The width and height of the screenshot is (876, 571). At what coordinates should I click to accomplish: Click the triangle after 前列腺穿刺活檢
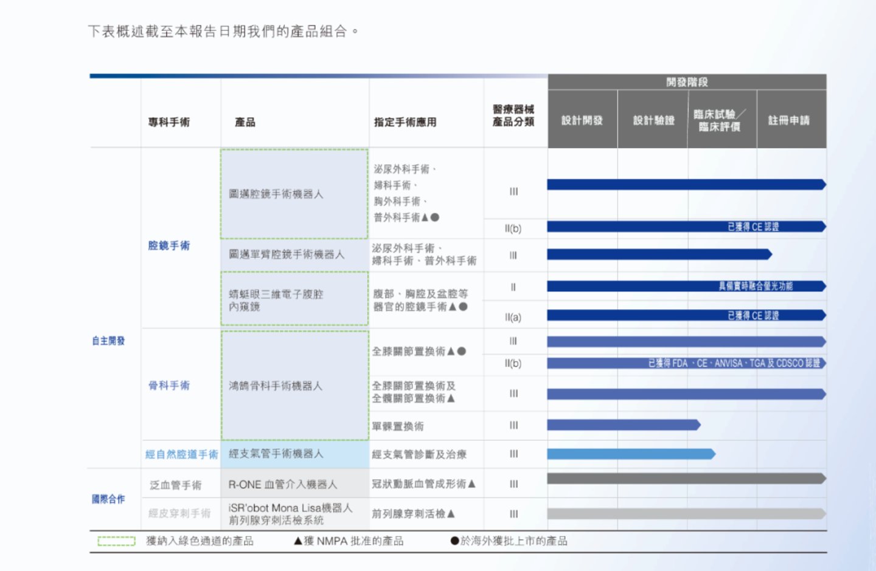451,514
